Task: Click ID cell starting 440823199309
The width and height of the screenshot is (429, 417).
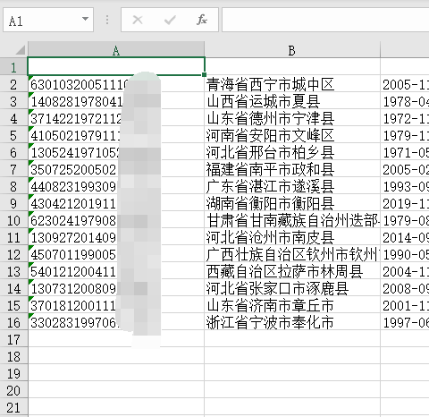Action: 116,185
